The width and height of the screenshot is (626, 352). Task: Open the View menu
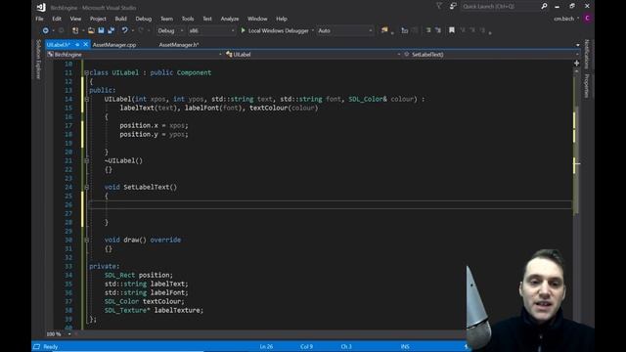pos(75,19)
